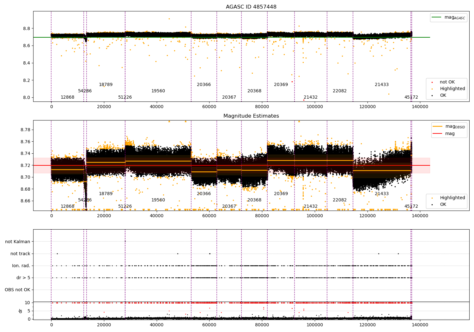
Task: Click the 'Ion. rad.' axis label
Action: pyautogui.click(x=21, y=266)
